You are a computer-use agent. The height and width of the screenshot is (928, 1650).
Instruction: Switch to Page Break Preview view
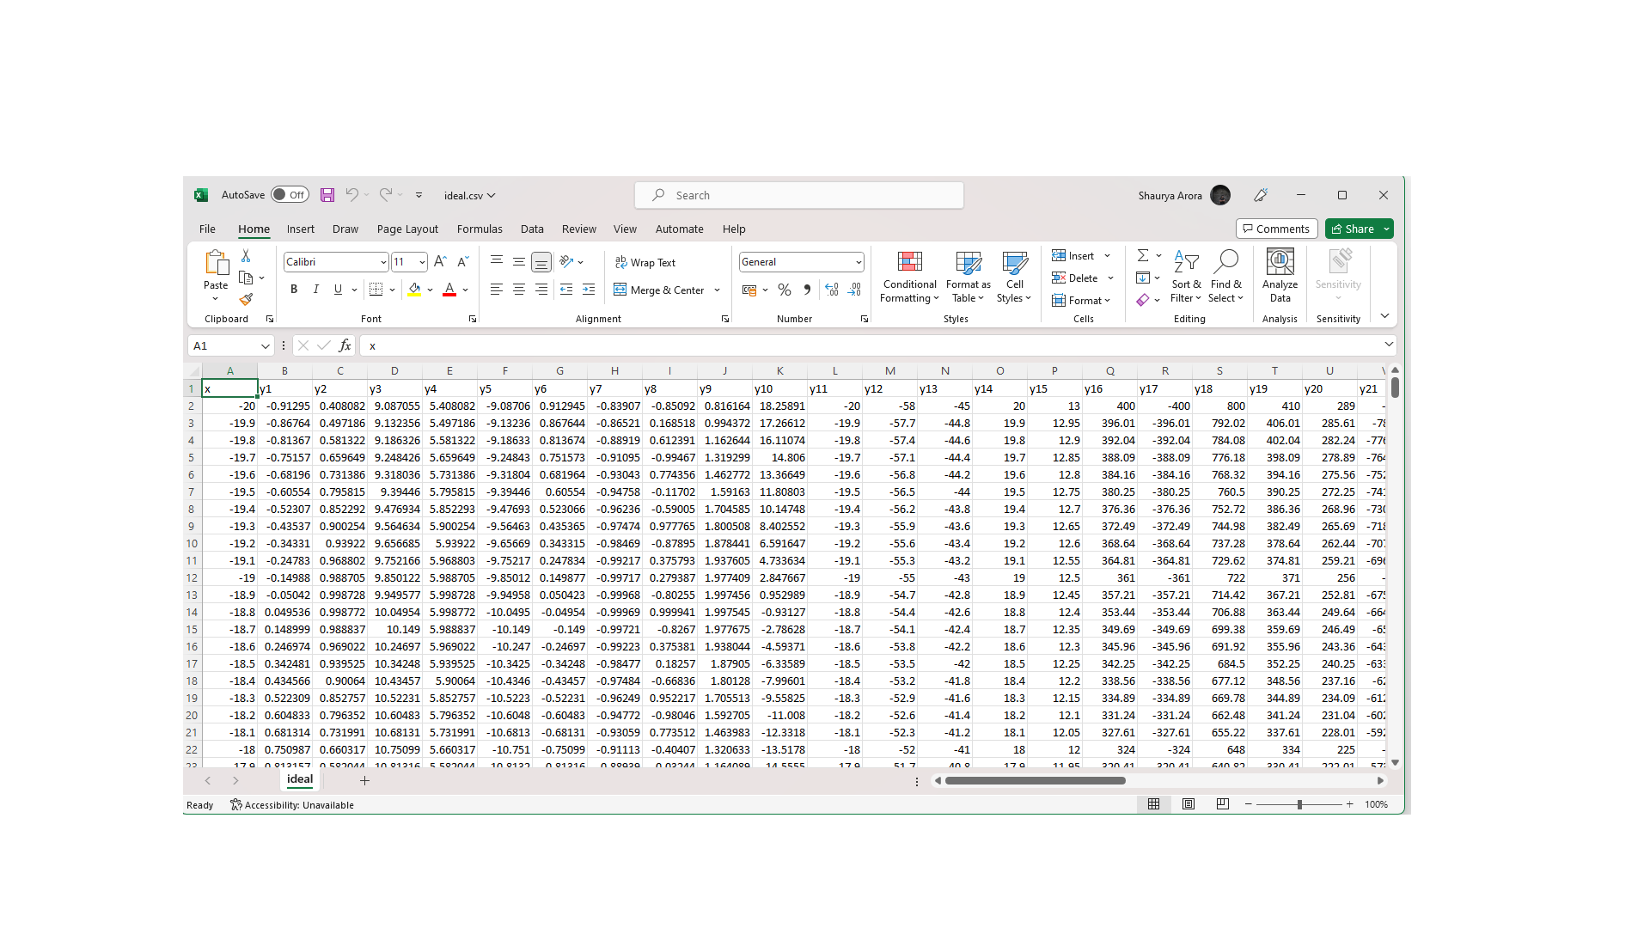pos(1222,804)
